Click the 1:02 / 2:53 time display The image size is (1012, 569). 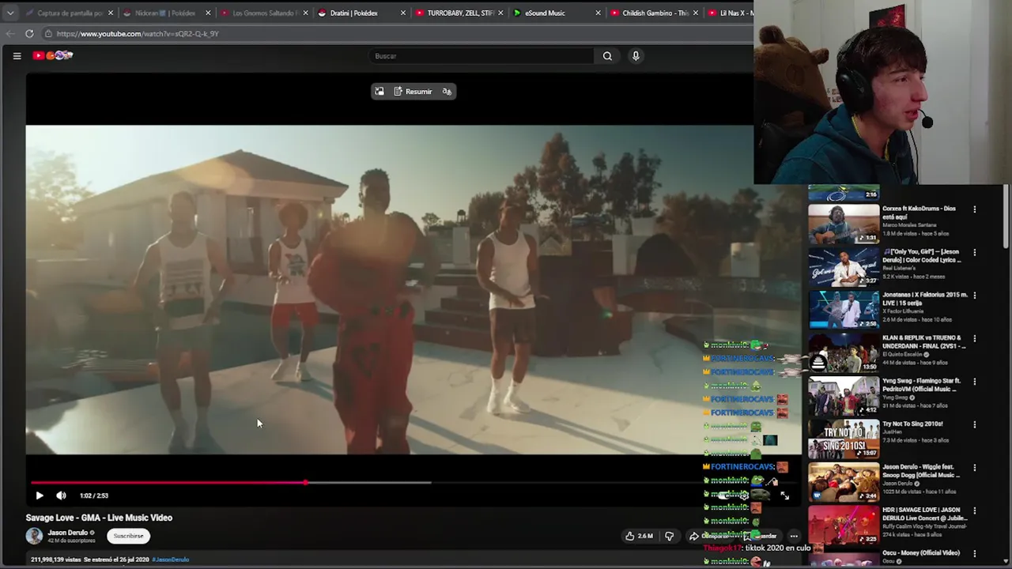tap(93, 496)
